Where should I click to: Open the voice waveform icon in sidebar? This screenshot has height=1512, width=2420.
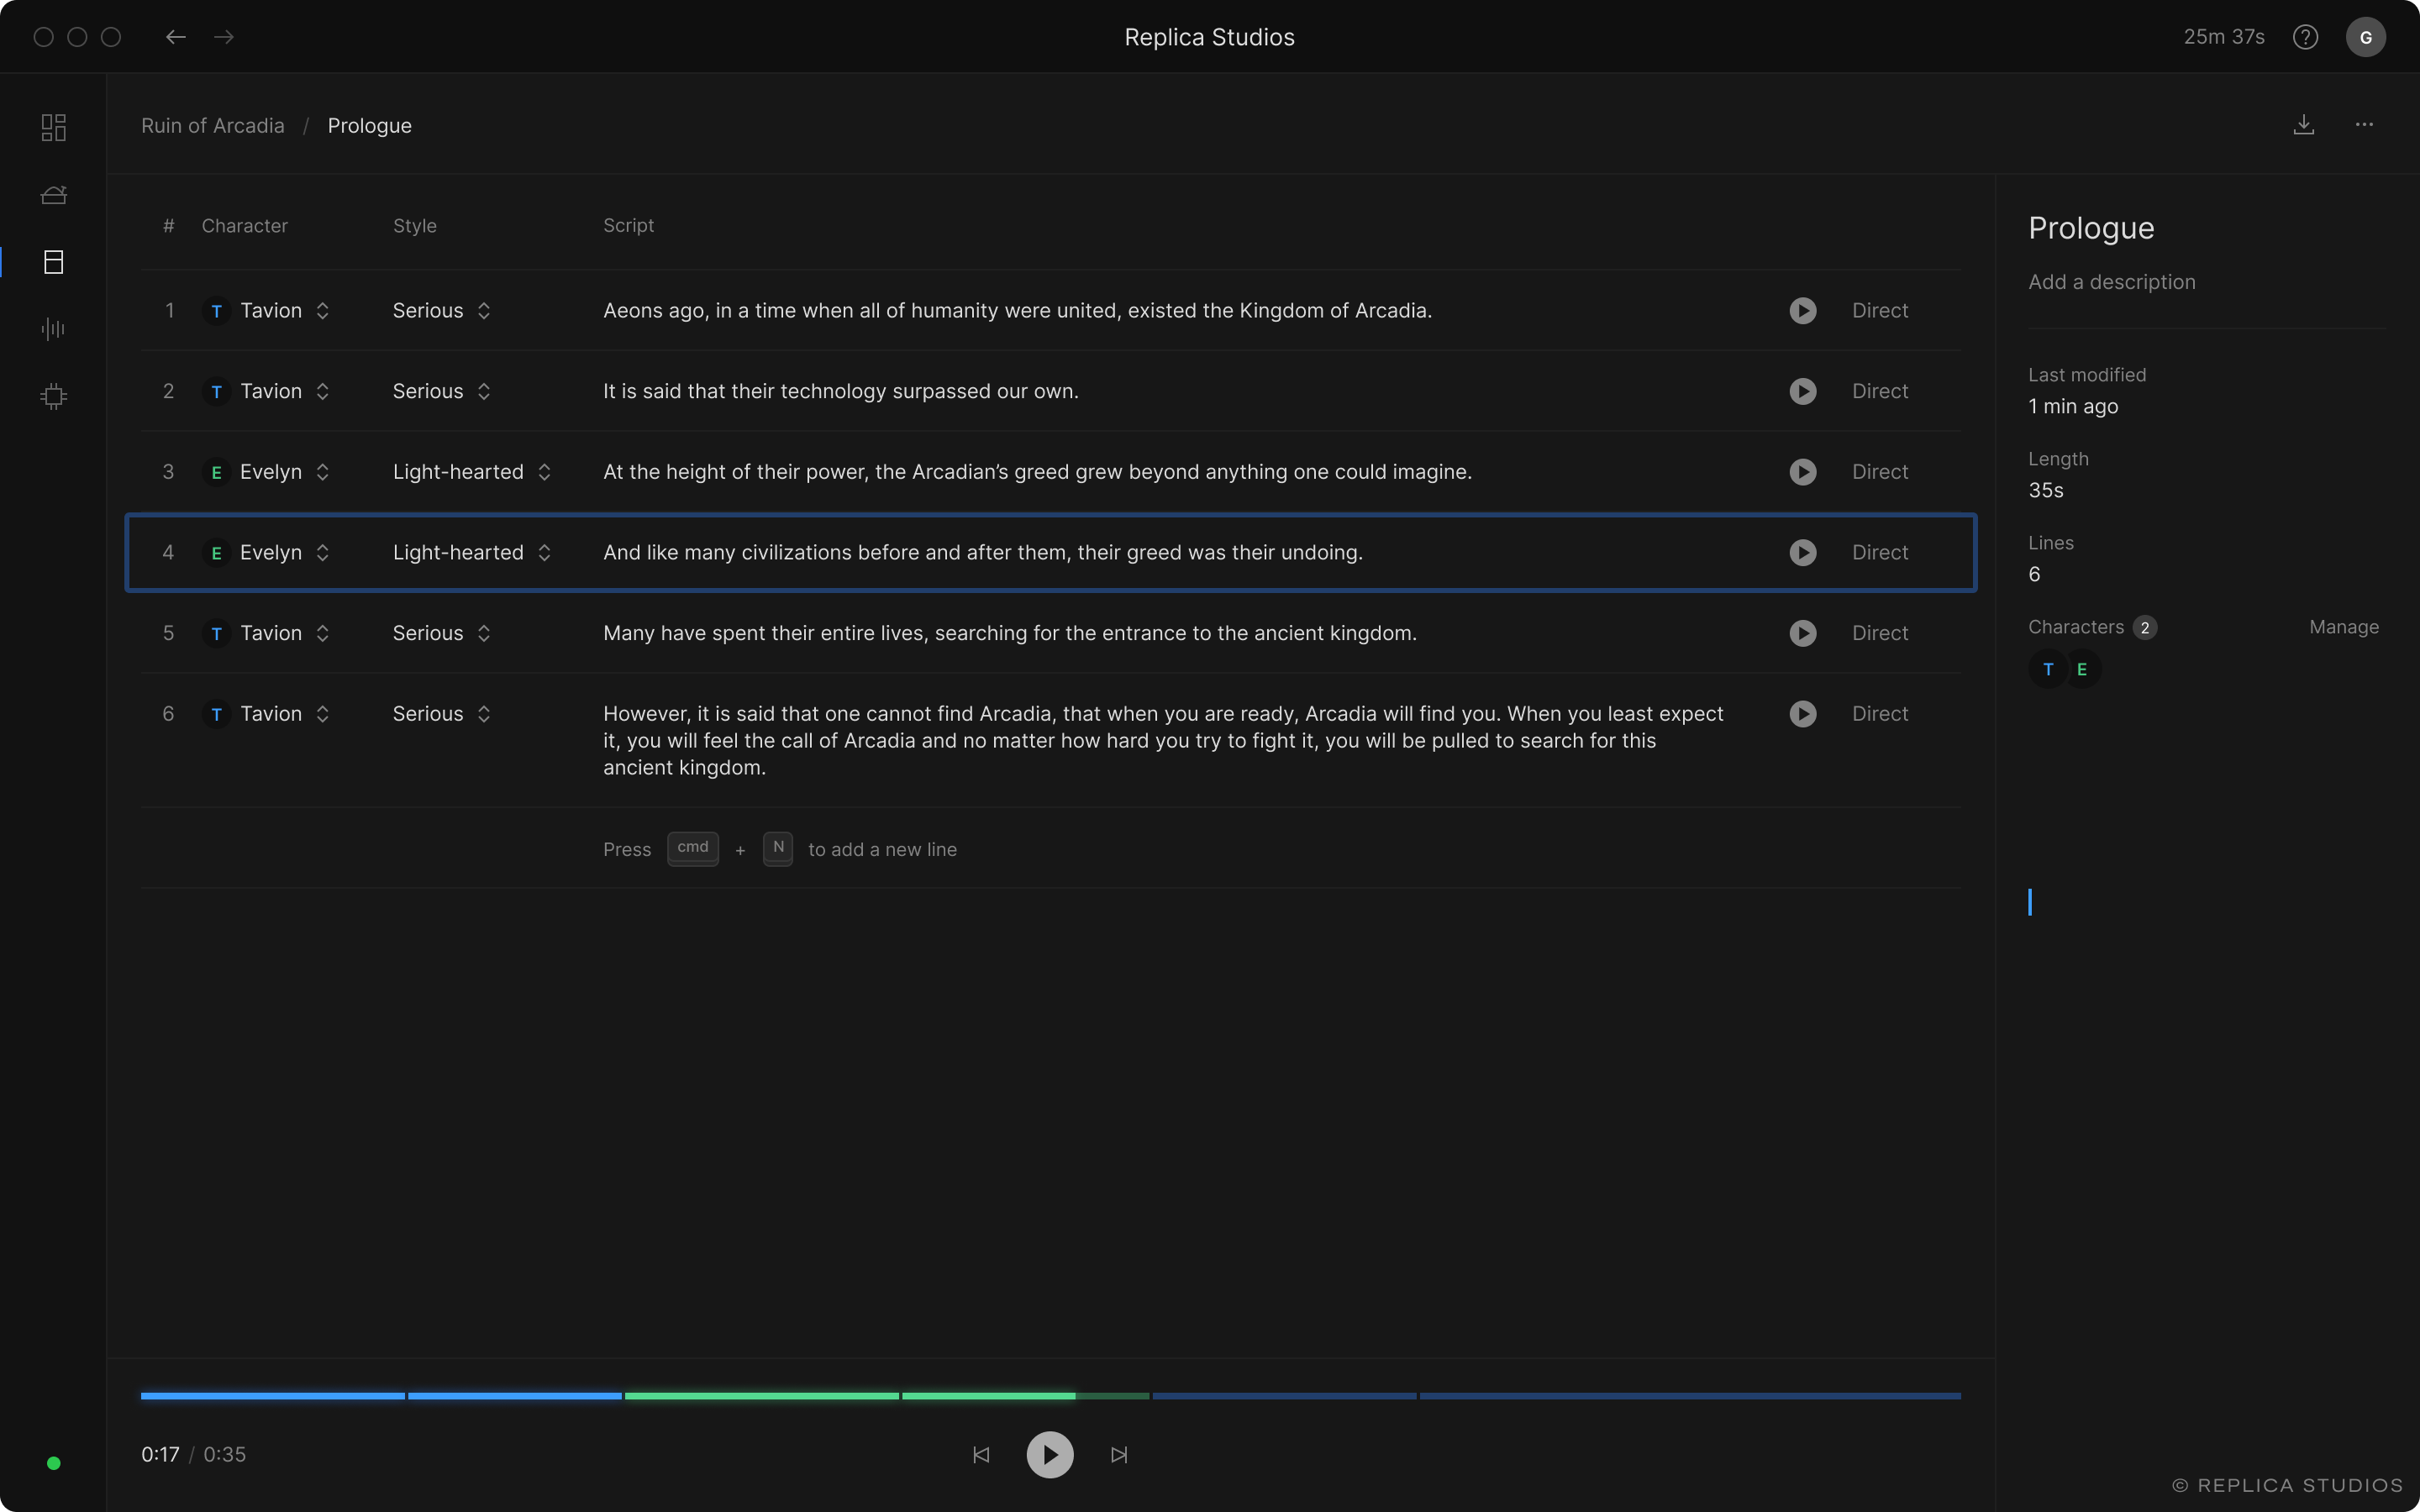[53, 329]
